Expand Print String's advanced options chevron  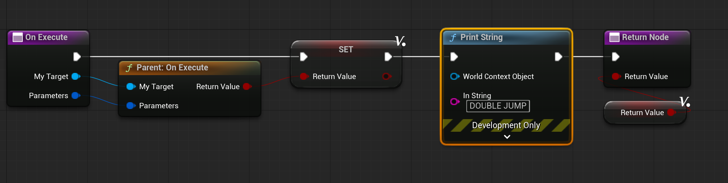[507, 137]
